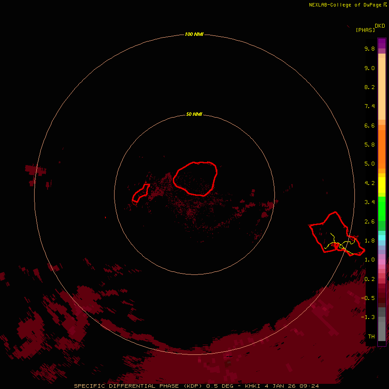
Task: Click the "TH" threshold label on the scale
Action: [371, 337]
